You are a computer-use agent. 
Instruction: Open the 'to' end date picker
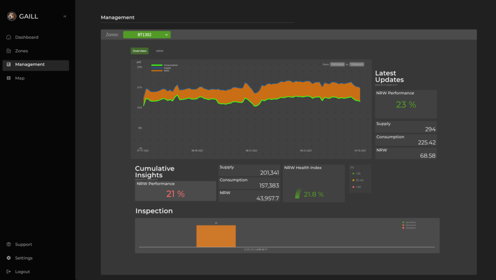click(357, 64)
